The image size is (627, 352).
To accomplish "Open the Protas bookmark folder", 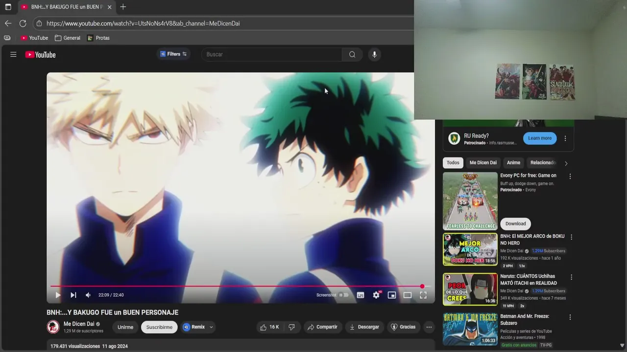I will 98,38.
